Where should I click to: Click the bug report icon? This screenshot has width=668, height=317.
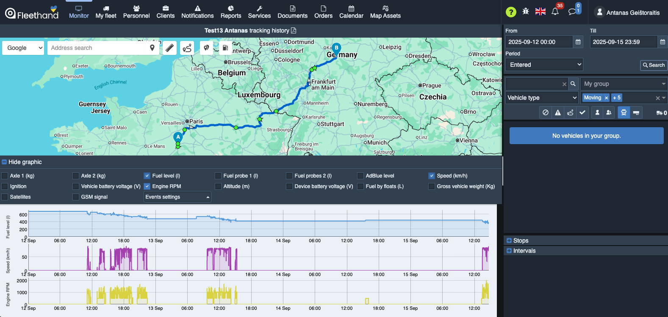526,12
